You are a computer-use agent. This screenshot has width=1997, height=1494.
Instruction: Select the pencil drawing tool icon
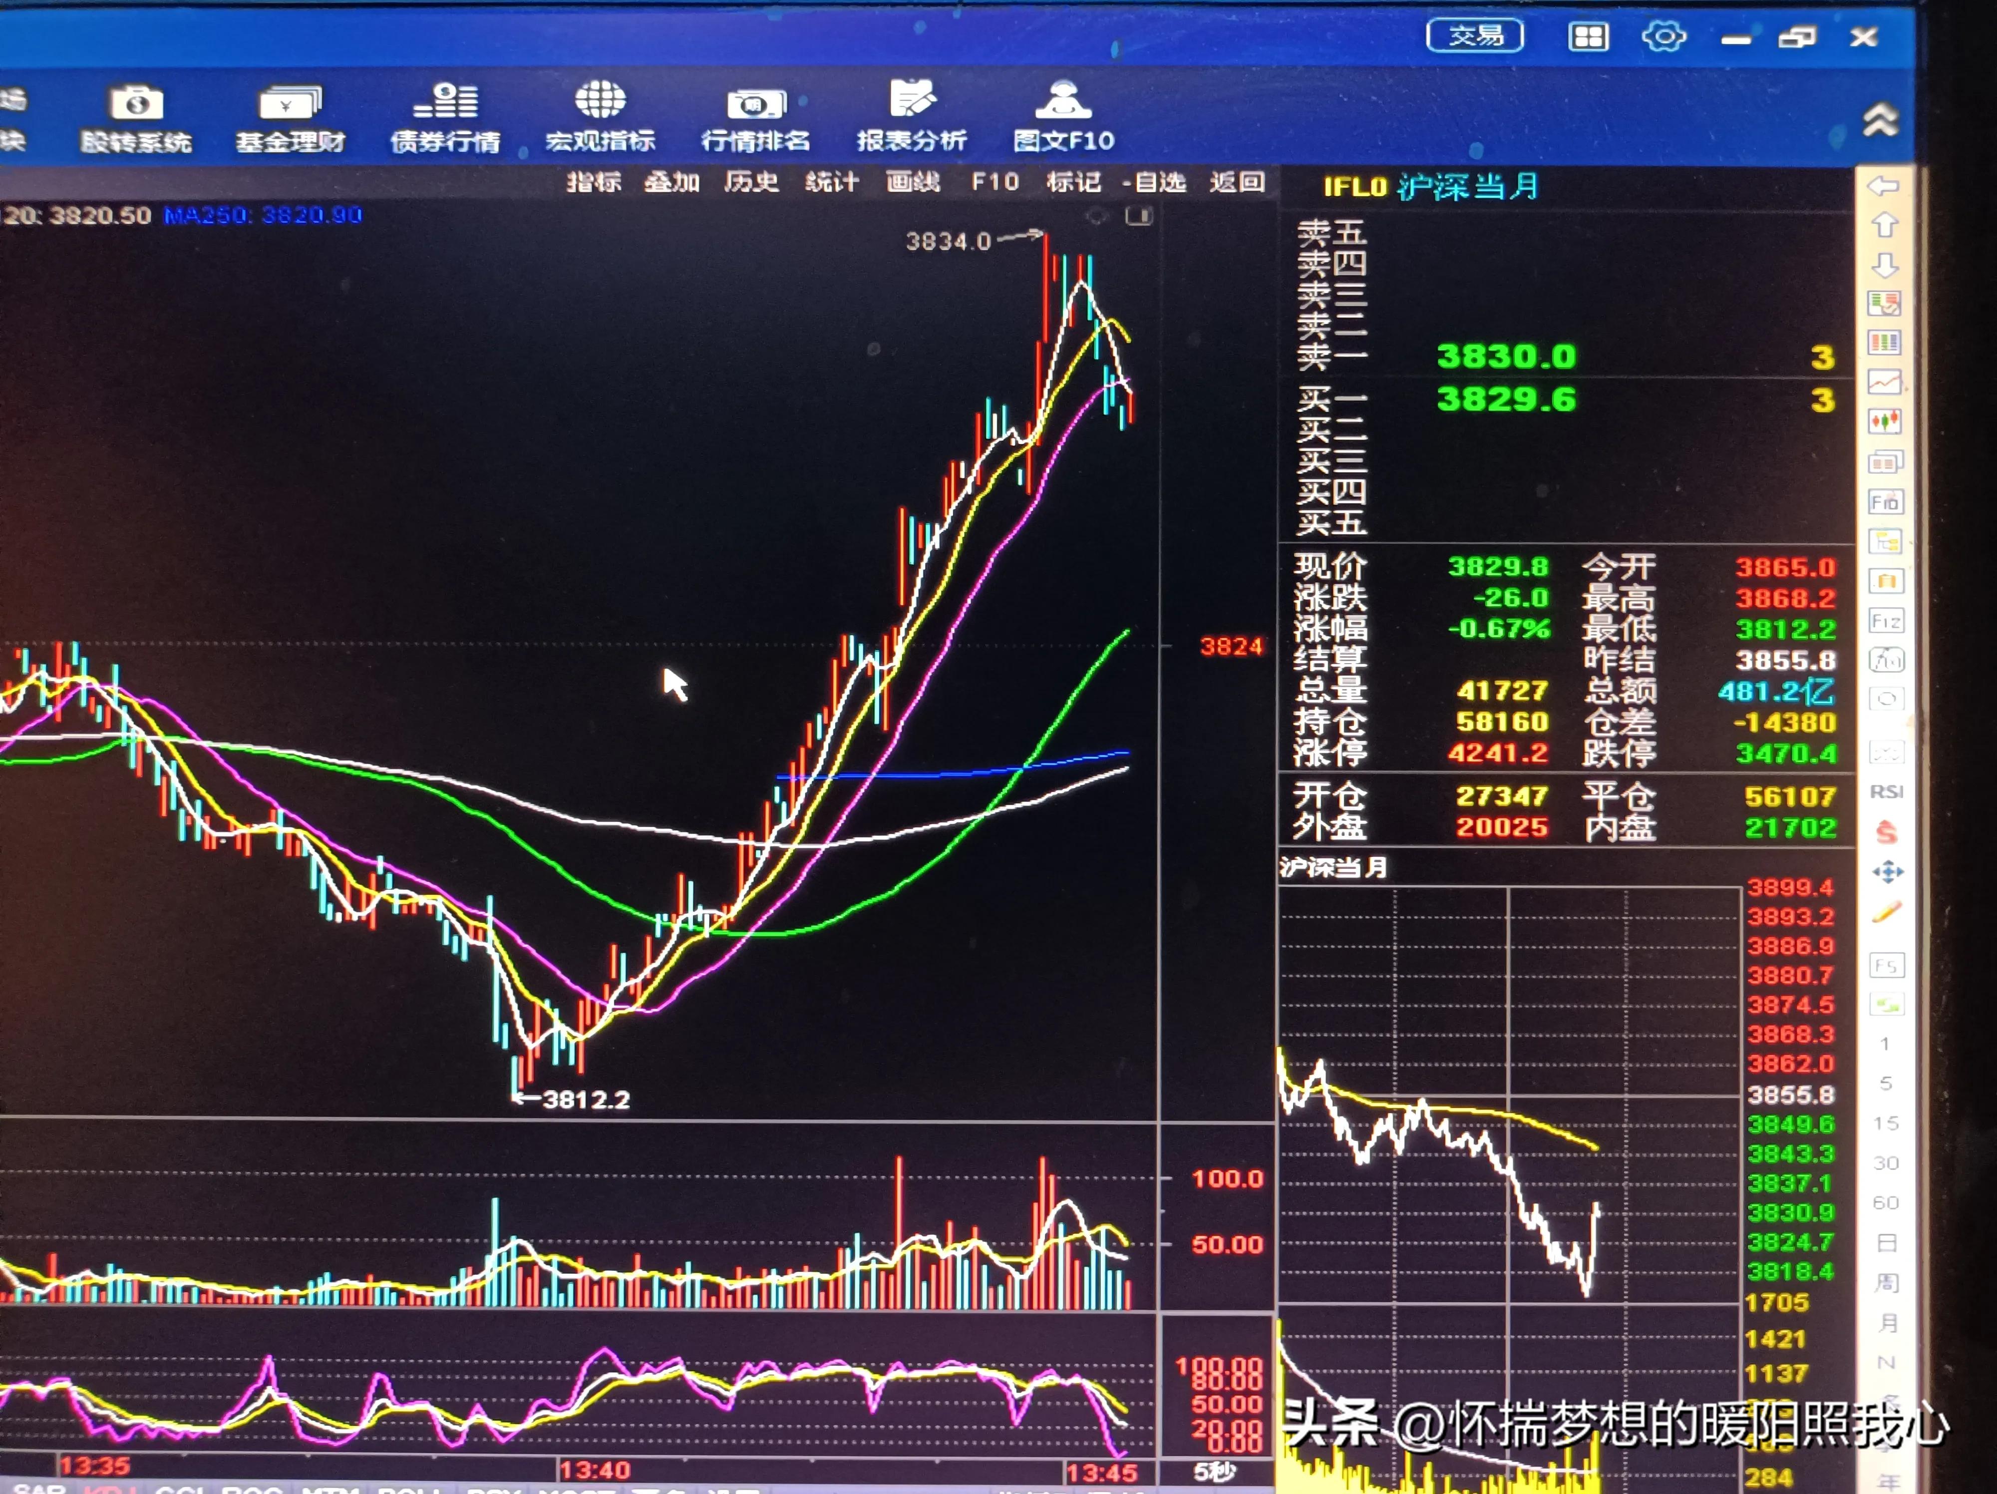[1886, 913]
